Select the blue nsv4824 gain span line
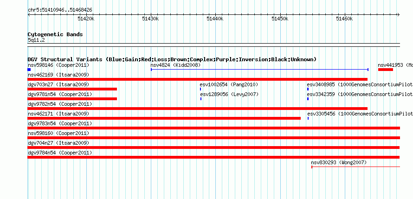 coord(259,70)
